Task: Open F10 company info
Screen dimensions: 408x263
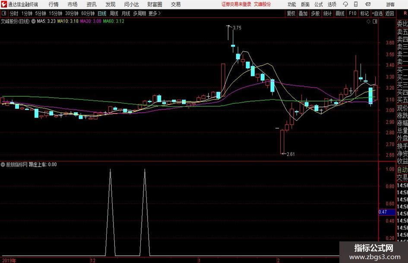Action: pos(352,13)
